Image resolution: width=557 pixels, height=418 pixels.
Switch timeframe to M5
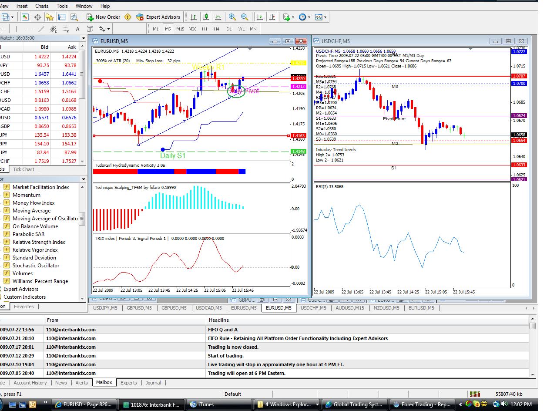tap(168, 29)
